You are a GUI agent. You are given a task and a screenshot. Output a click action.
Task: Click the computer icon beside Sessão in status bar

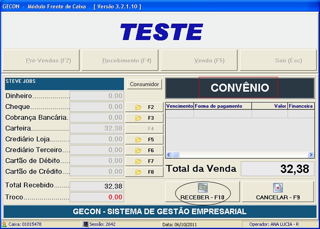click(x=85, y=224)
